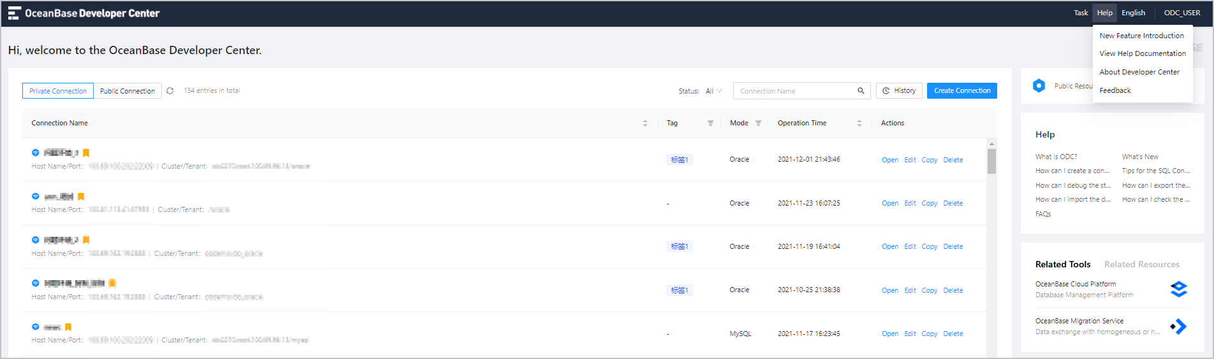The height and width of the screenshot is (359, 1214).
Task: Switch to the Related Resources tab
Action: 1142,264
